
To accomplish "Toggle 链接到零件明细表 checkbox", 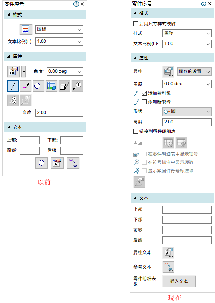I will coord(136,131).
